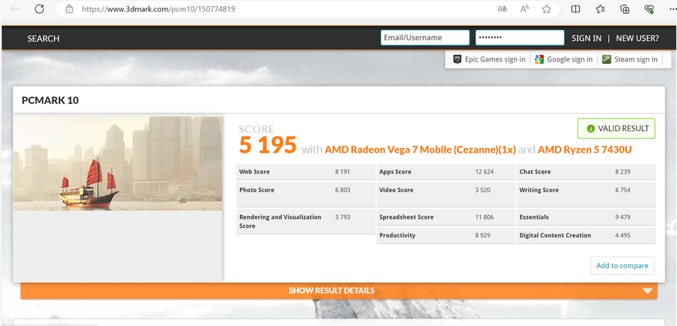This screenshot has height=326, width=677.
Task: Select the Digital Content Creation row
Action: coord(586,235)
